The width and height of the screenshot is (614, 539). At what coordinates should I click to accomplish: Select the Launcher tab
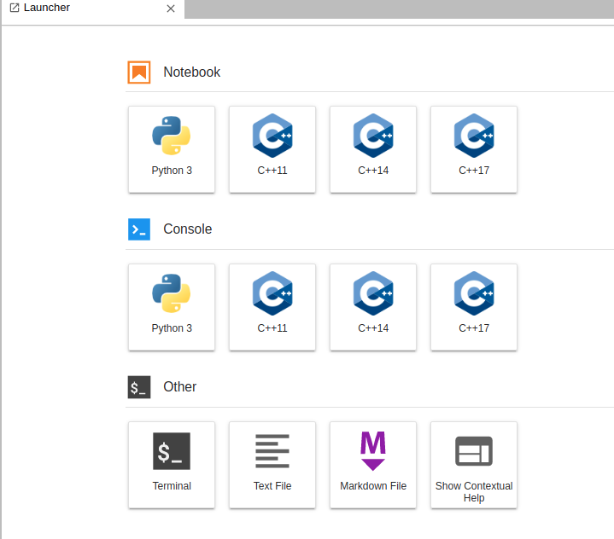coord(93,9)
